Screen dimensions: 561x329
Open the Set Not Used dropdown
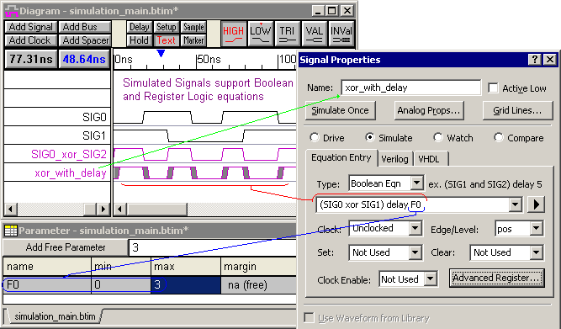coord(415,252)
